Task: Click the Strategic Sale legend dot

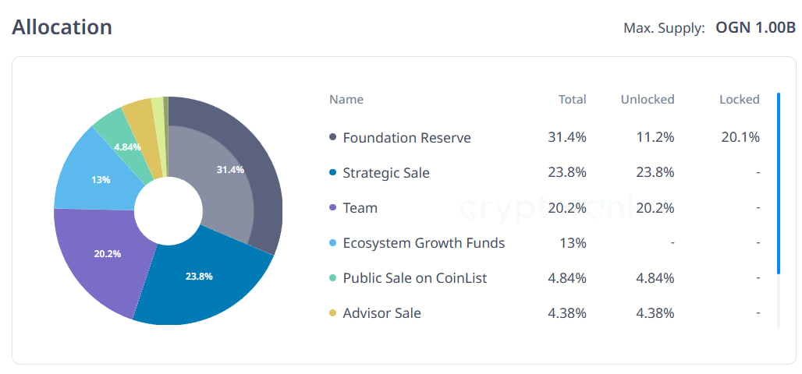Action: pos(333,173)
